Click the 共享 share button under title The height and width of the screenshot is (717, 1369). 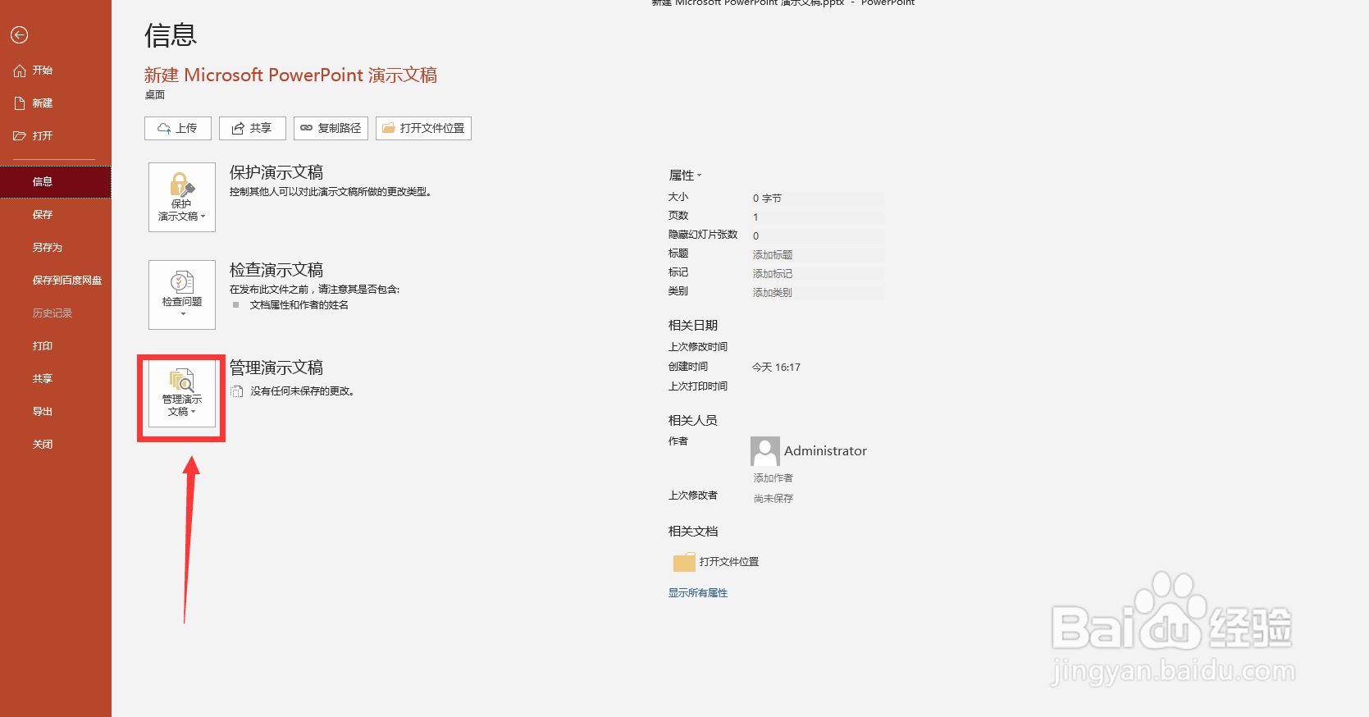[x=253, y=128]
